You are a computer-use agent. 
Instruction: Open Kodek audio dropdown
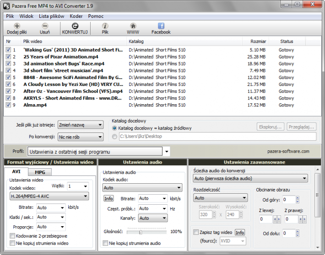(142, 188)
